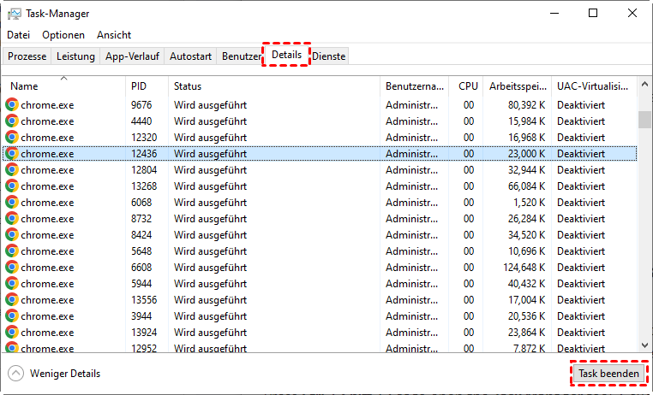The height and width of the screenshot is (395, 653).
Task: Select PID cell 9676
Action: tap(141, 104)
